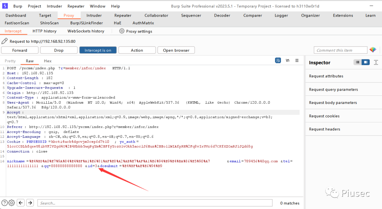This screenshot has width=382, height=209.
Task: Open the Intruder menu in menu bar
Action: 54,6
